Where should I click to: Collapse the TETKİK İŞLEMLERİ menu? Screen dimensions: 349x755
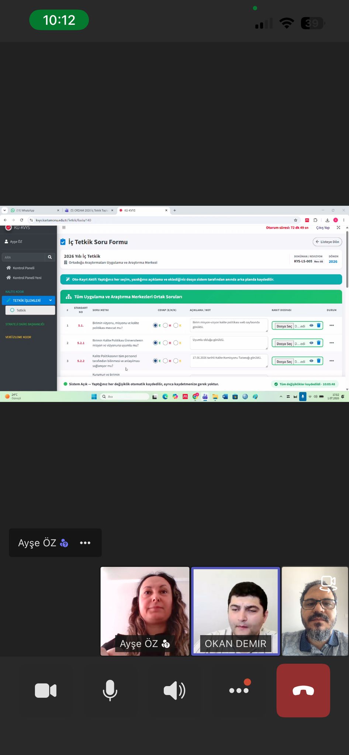coord(28,300)
